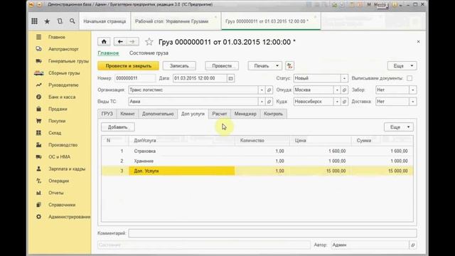Open history icon in top toolbar
Viewport: 455px width, 256px height.
point(60,21)
